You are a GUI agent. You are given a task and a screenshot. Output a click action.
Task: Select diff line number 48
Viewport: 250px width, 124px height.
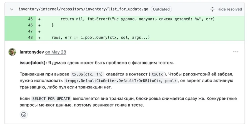click(30, 37)
